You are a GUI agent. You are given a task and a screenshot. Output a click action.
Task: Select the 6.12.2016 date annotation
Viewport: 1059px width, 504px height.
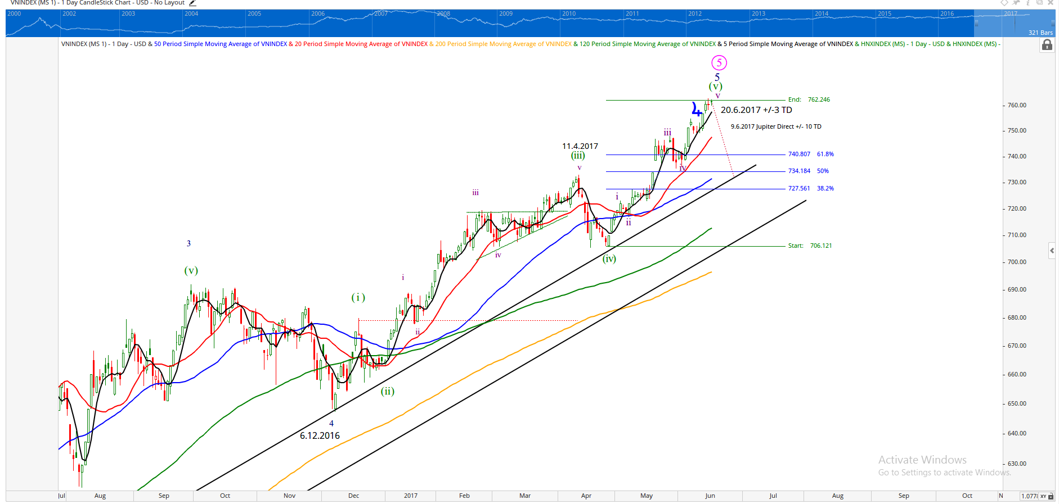320,435
